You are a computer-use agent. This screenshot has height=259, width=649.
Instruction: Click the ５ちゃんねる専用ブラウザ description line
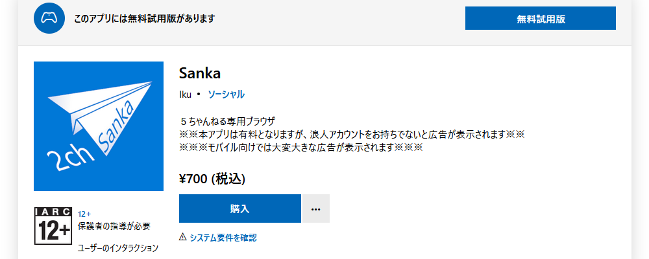coord(228,122)
